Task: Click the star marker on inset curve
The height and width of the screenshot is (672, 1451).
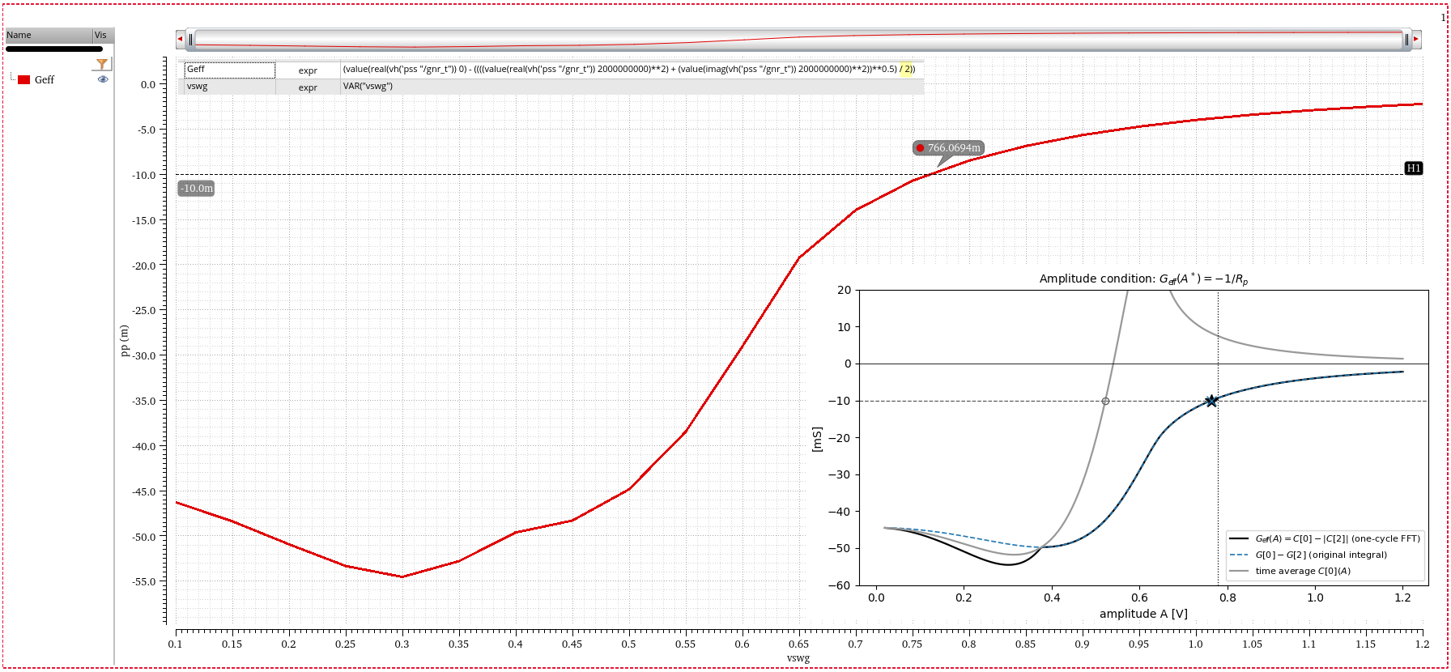Action: pos(1211,401)
